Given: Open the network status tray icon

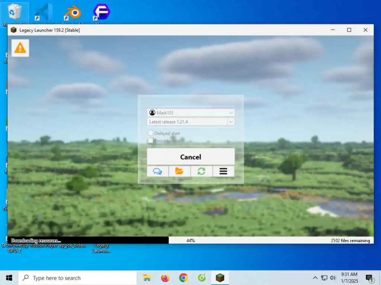Looking at the screenshot, I should 324,278.
